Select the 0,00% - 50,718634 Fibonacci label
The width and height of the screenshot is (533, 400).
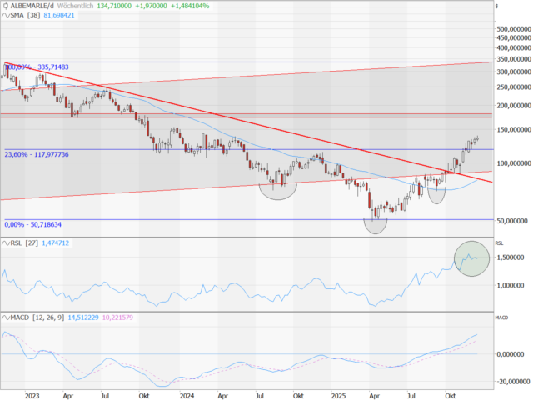(33, 224)
